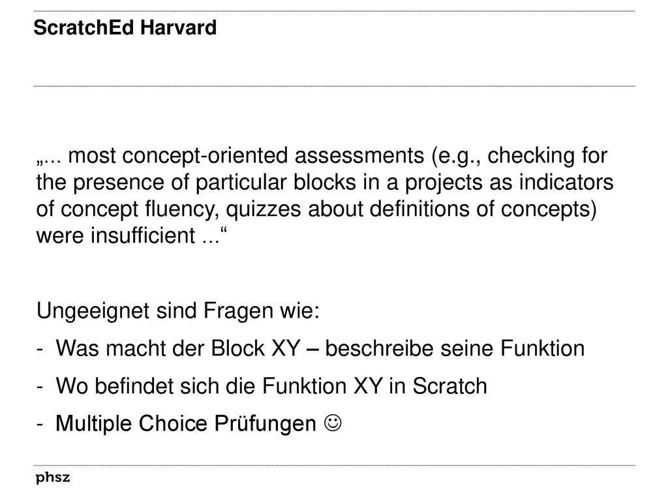Click the dotted line below the title
The width and height of the screenshot is (668, 501).
coord(334,86)
